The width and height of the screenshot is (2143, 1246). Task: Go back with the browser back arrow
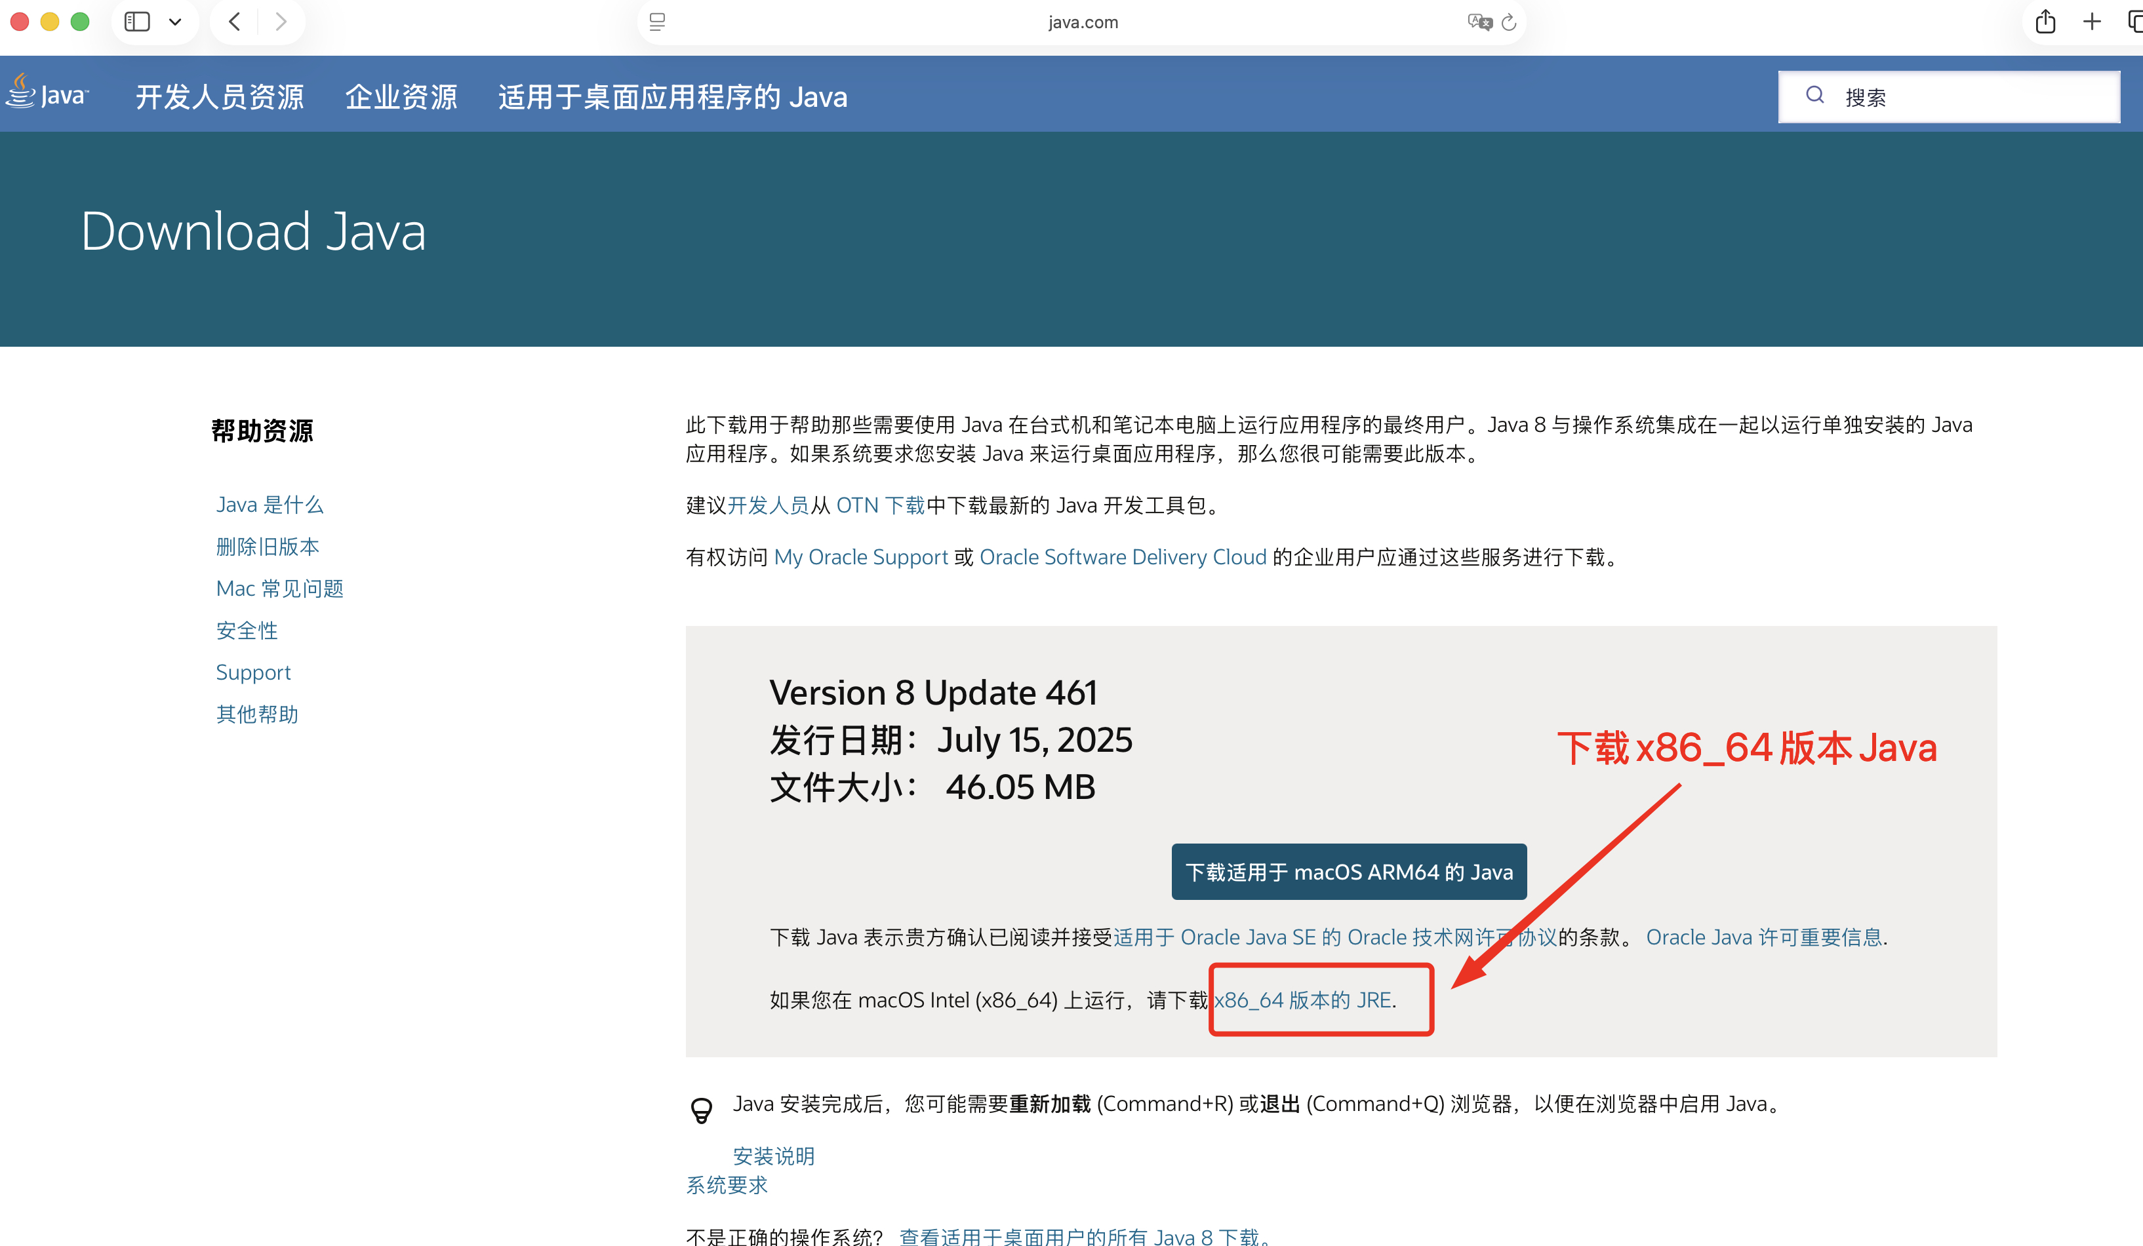(x=235, y=22)
